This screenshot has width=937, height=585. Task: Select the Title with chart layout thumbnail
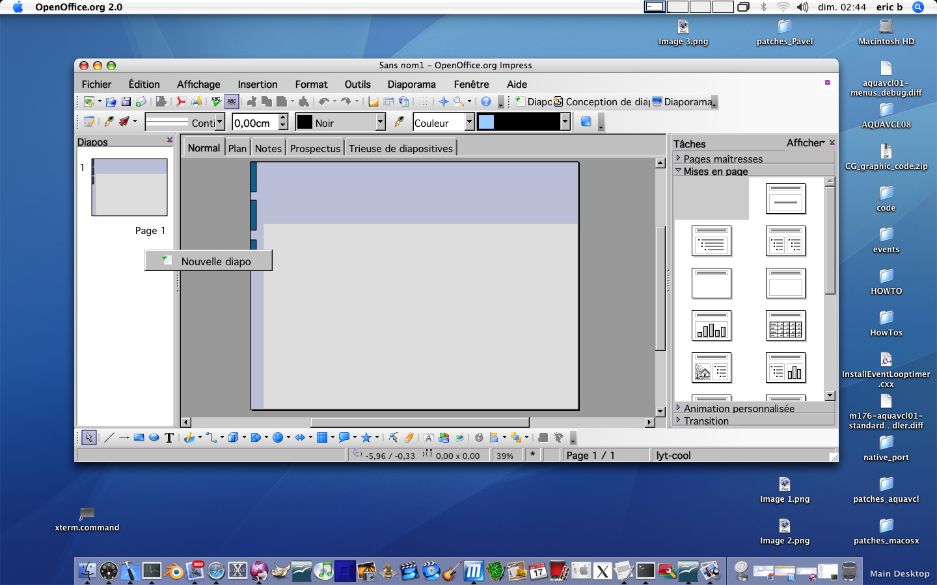[x=711, y=326]
